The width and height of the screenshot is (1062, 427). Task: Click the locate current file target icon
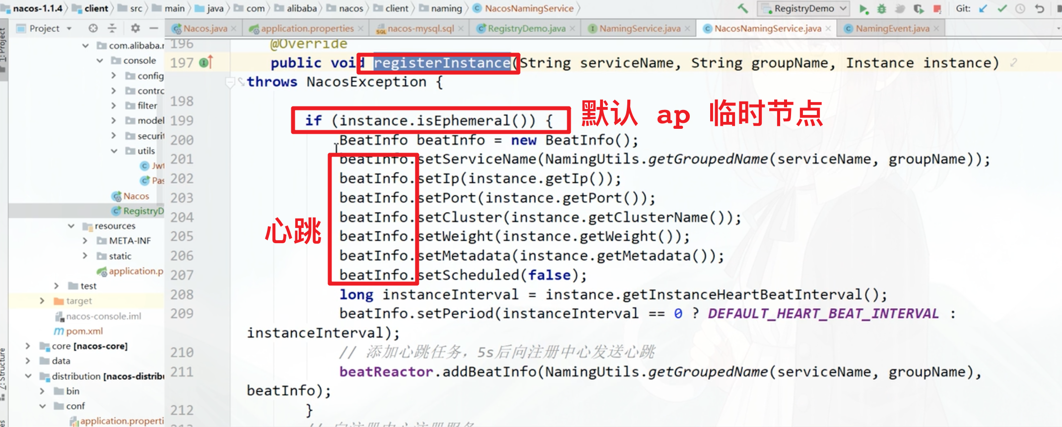93,28
